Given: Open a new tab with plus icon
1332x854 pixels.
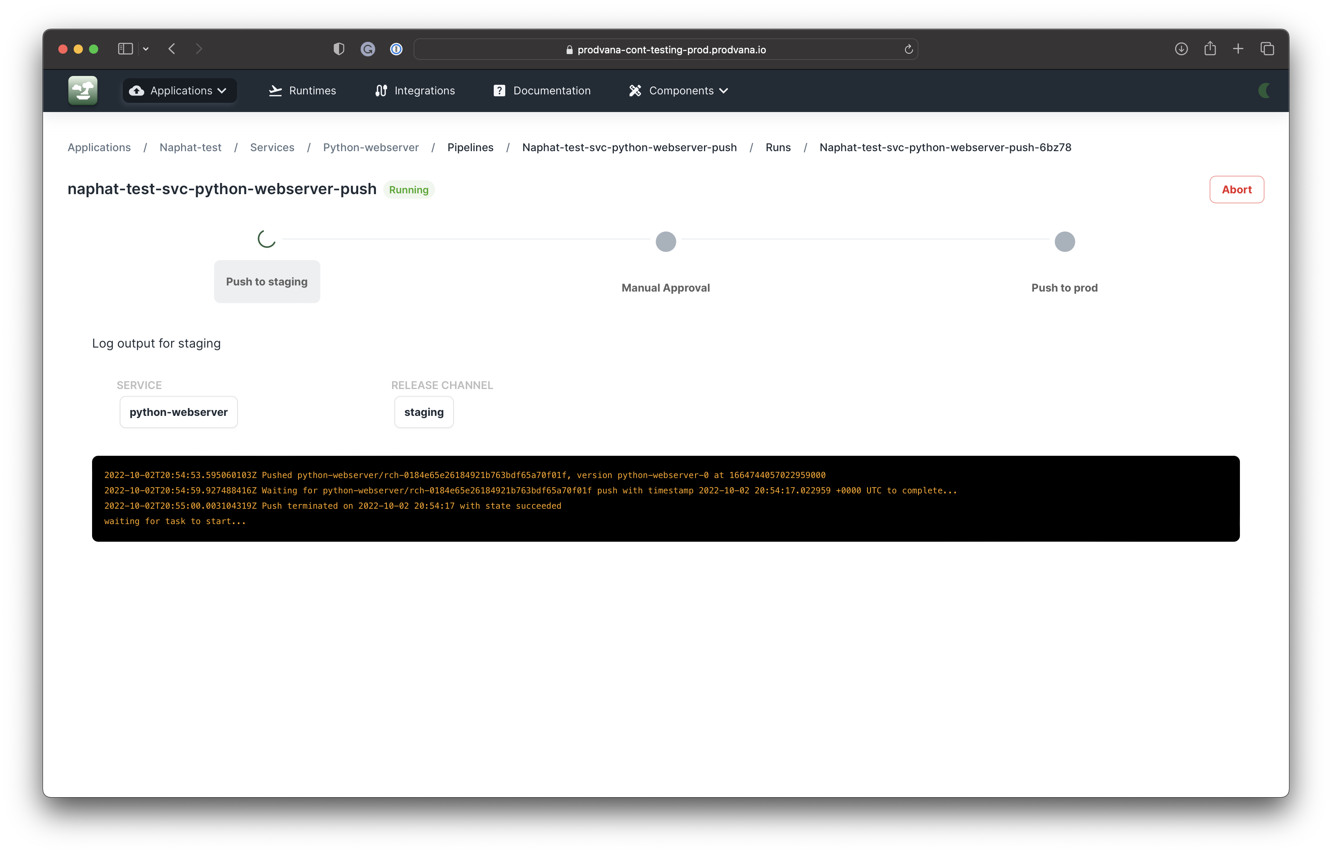Looking at the screenshot, I should pyautogui.click(x=1238, y=49).
